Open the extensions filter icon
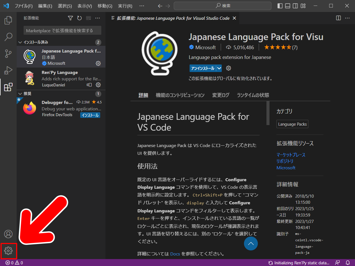This screenshot has width=355, height=266. (70, 18)
